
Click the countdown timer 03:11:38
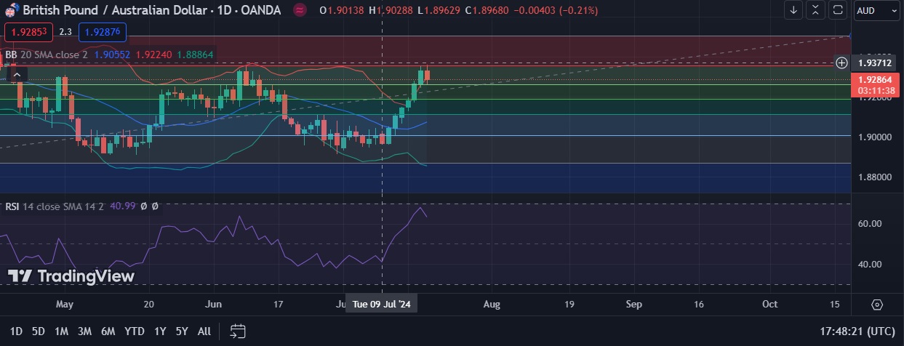875,90
